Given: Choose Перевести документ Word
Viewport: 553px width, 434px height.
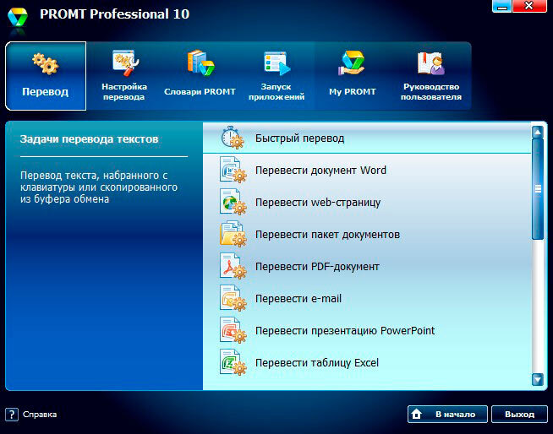Looking at the screenshot, I should point(367,171).
